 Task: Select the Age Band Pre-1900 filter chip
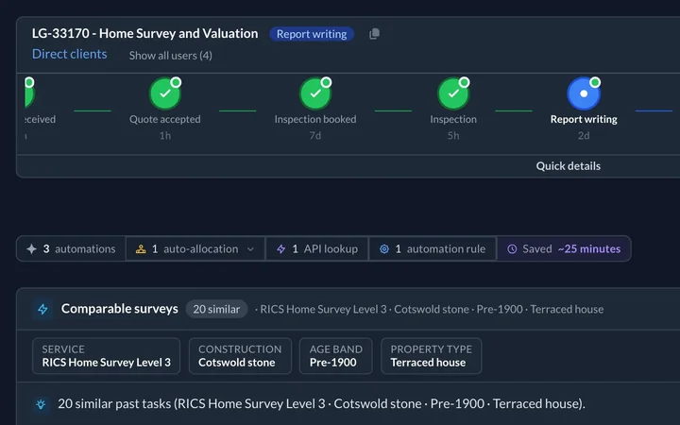[x=336, y=356]
